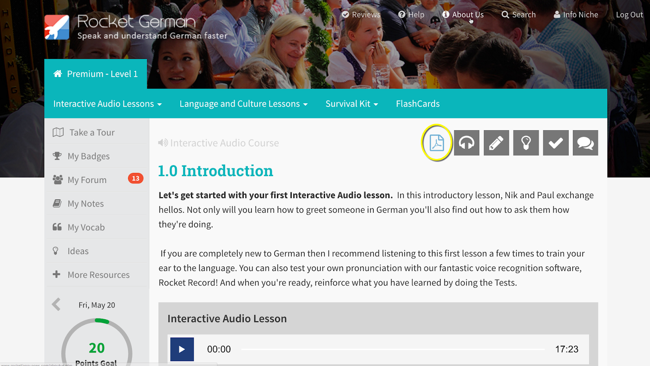Click the checkmark icon beside Reviews
Screen dimensions: 650x366
click(346, 15)
